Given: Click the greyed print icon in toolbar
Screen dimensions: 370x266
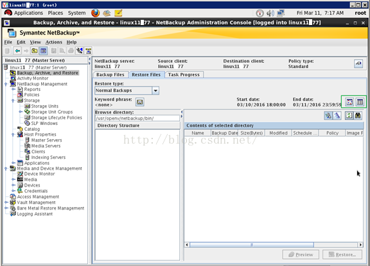Looking at the screenshot, I should (x=71, y=51).
